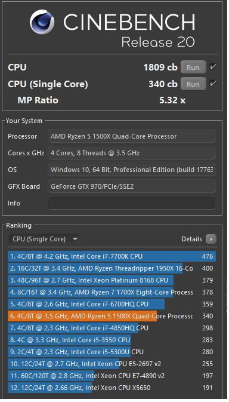This screenshot has height=402, width=229.
Task: Select the Intel Core i5-5300U ranking row
Action: (x=112, y=352)
